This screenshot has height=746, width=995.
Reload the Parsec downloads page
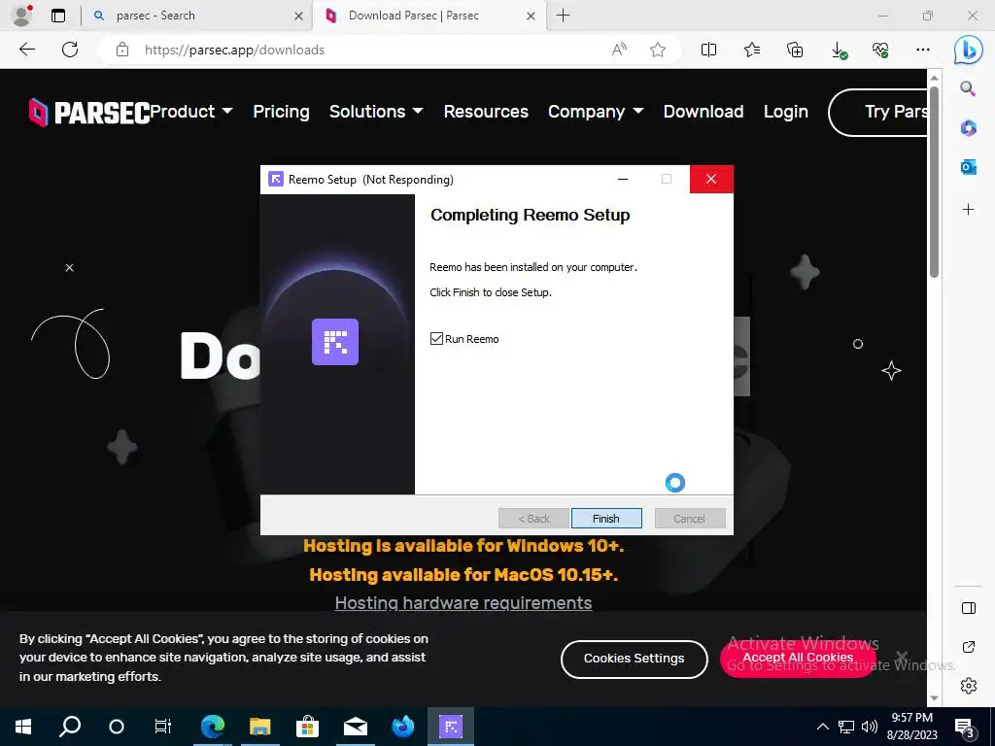click(70, 50)
